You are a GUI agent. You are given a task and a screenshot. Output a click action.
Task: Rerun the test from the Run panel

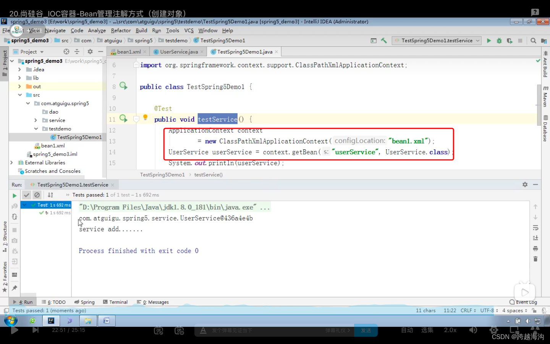click(15, 196)
